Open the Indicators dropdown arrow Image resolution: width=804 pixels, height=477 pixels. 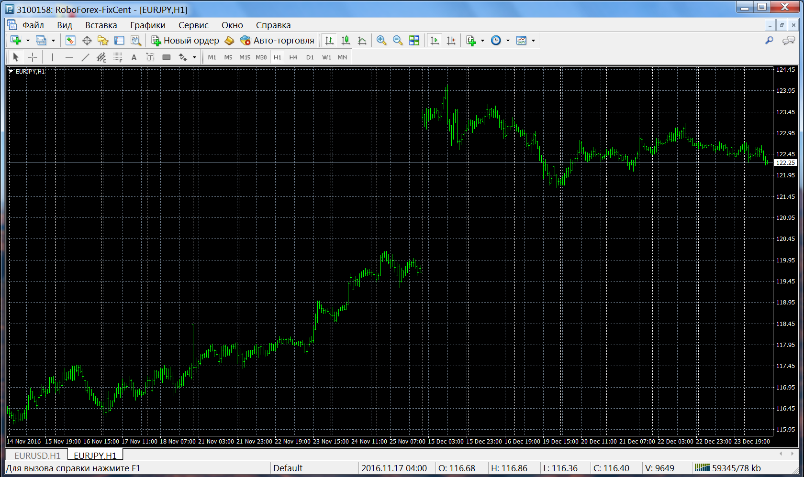click(x=482, y=41)
